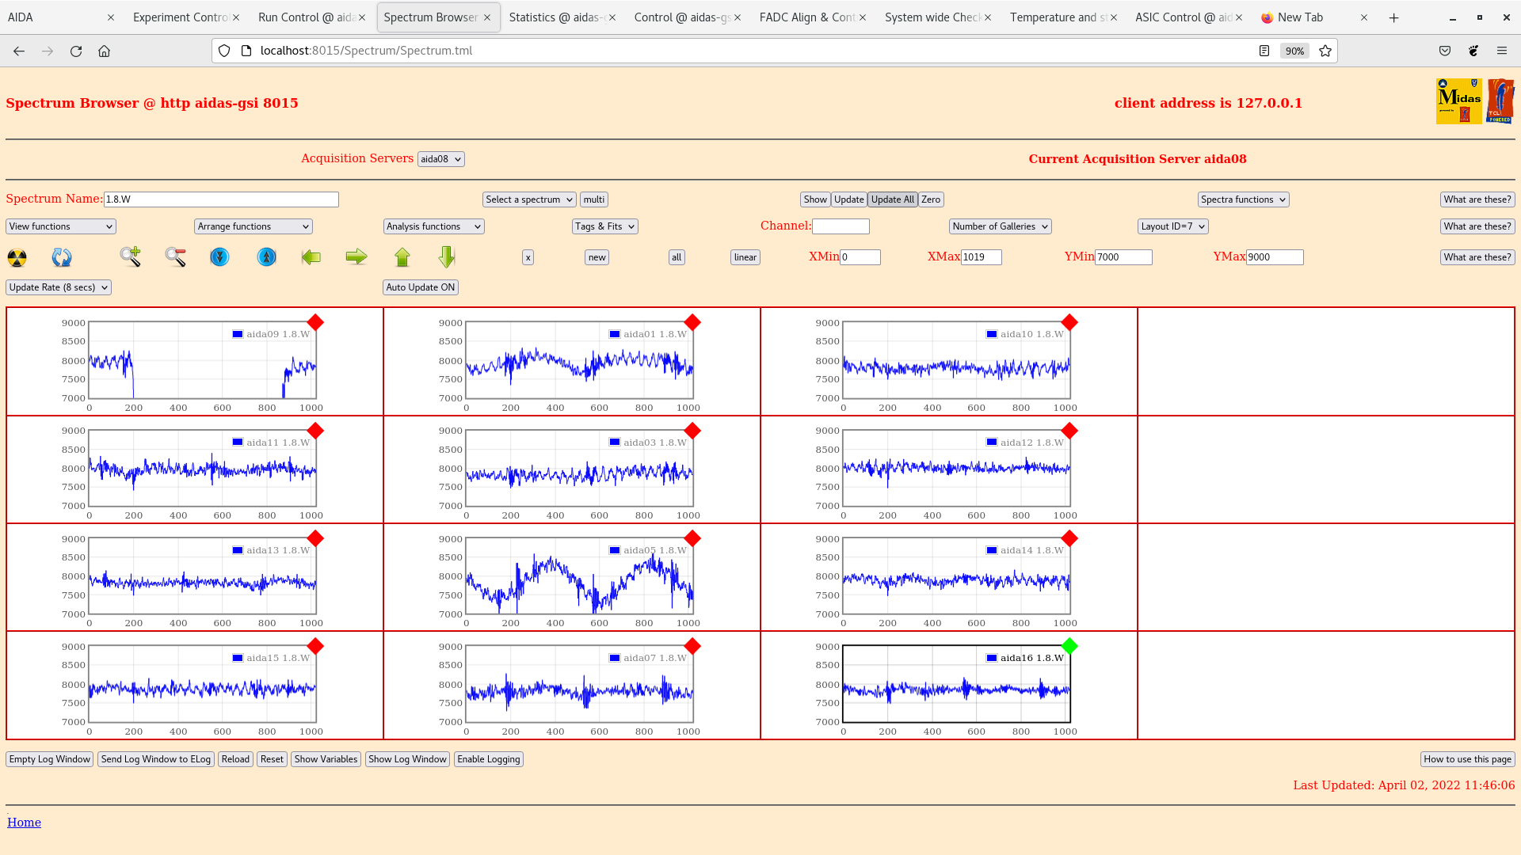
Task: Click the blue double-up arrow icon
Action: pos(267,256)
